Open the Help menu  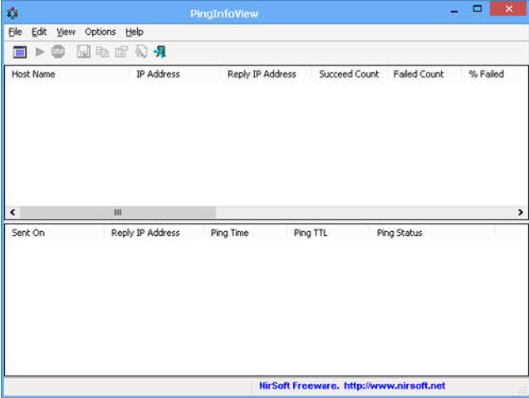pyautogui.click(x=135, y=32)
